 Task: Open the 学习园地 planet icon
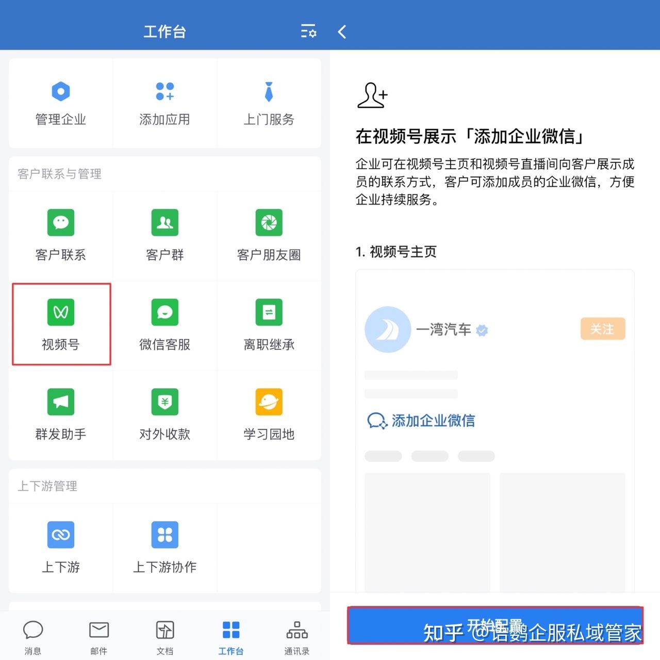(269, 402)
